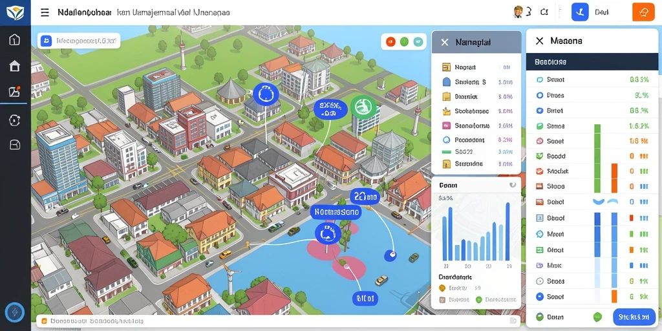This screenshot has width=662, height=331.
Task: Select the green circle marker on the map
Action: tap(363, 107)
